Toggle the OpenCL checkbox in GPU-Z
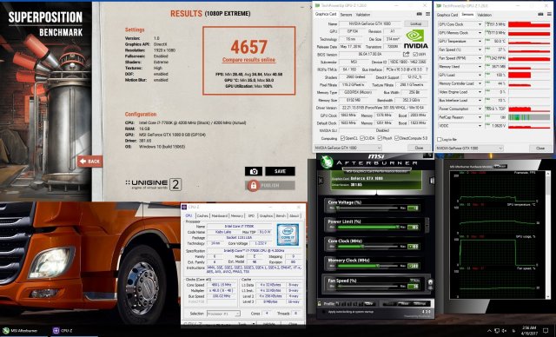The width and height of the screenshot is (556, 337). [342, 138]
